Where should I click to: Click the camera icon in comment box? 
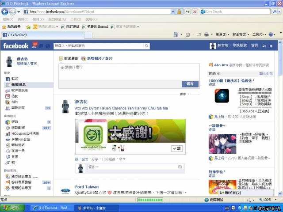180,167
